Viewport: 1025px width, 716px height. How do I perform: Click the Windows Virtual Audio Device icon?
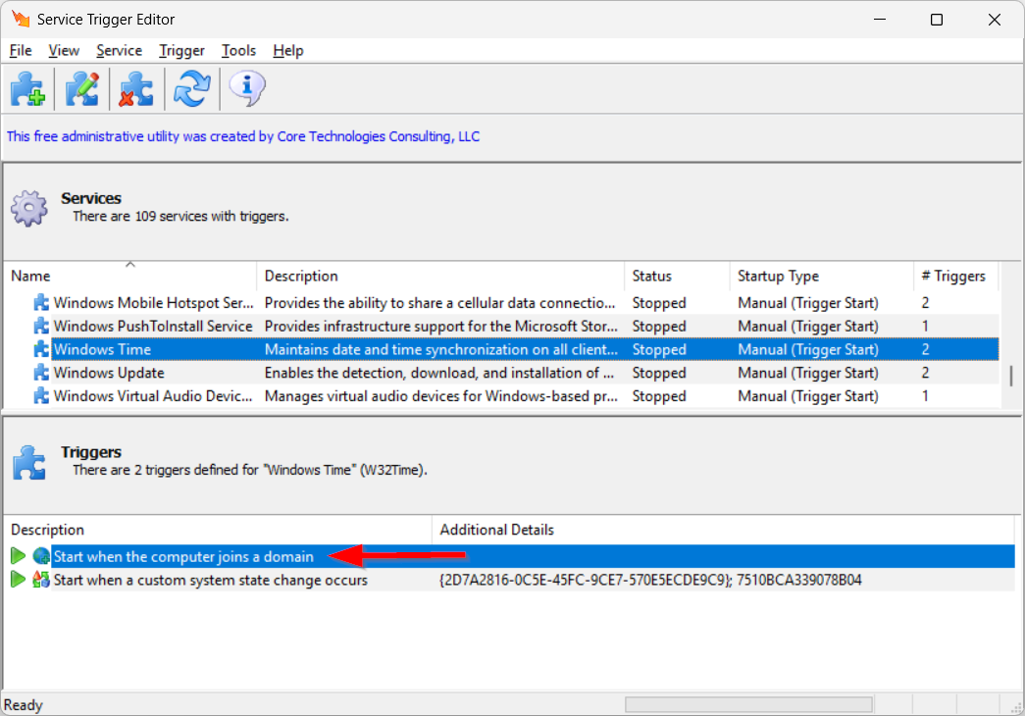pos(41,395)
